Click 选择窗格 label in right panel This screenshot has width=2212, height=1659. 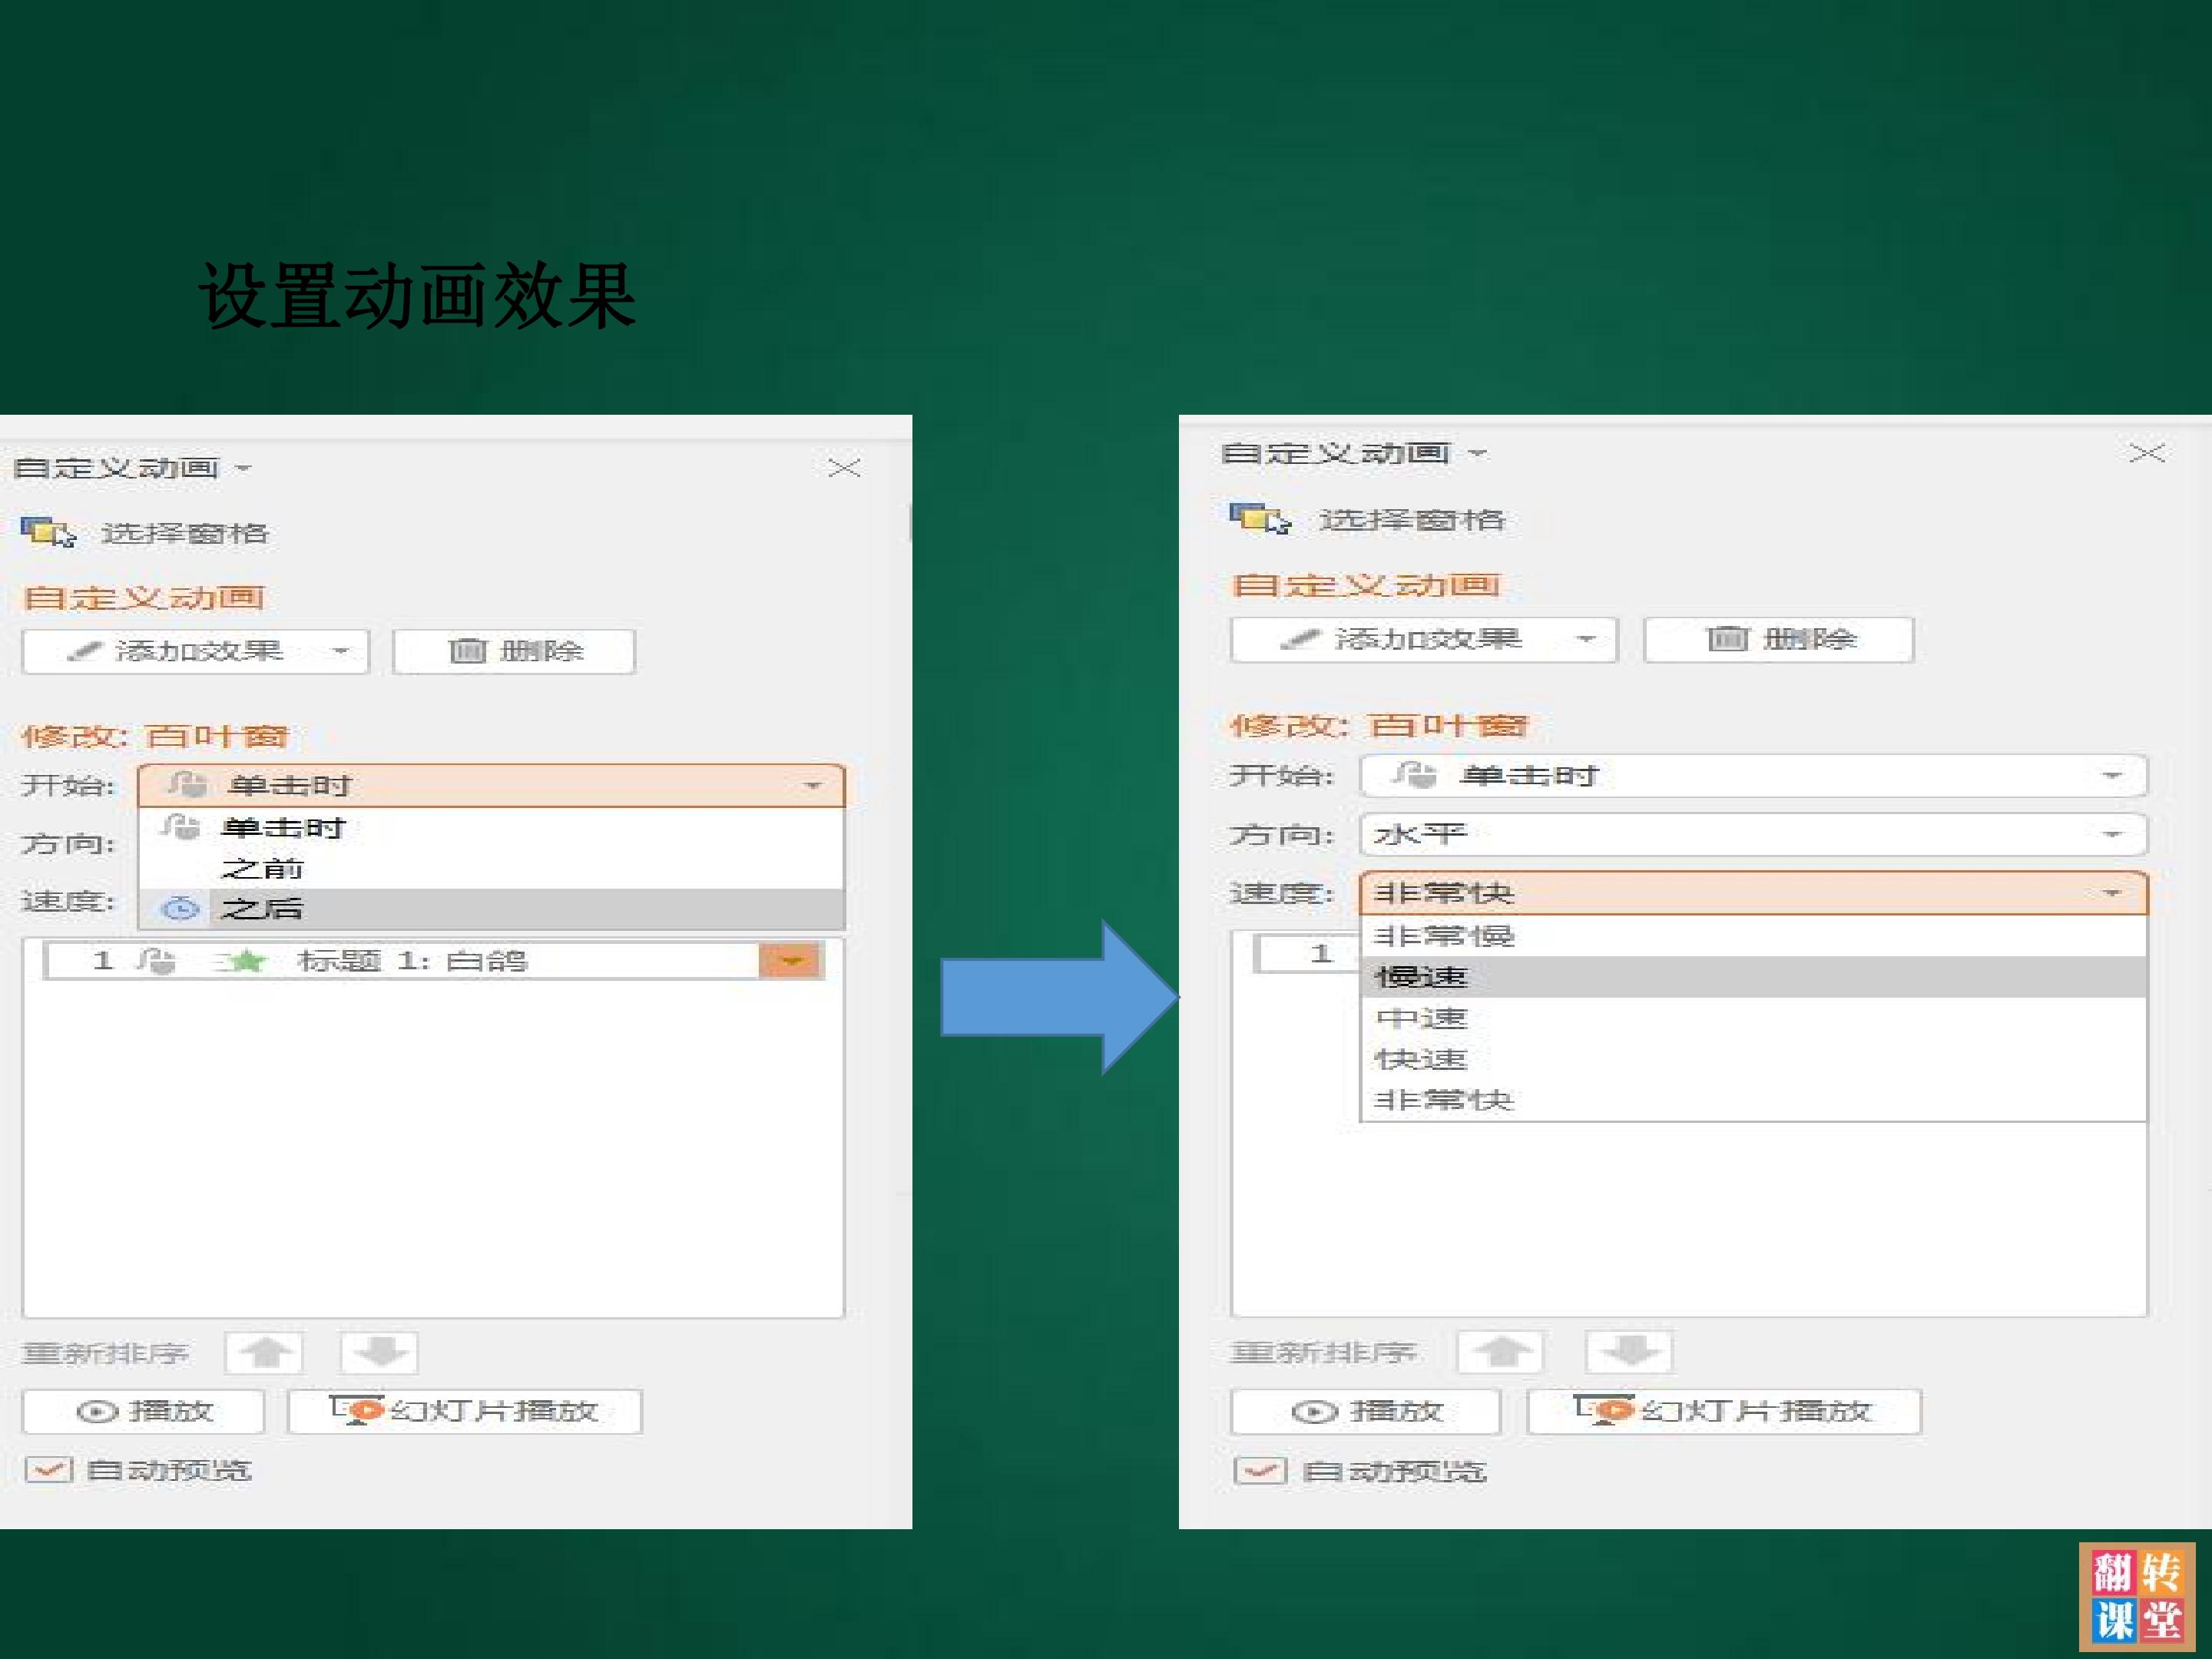pos(1411,520)
